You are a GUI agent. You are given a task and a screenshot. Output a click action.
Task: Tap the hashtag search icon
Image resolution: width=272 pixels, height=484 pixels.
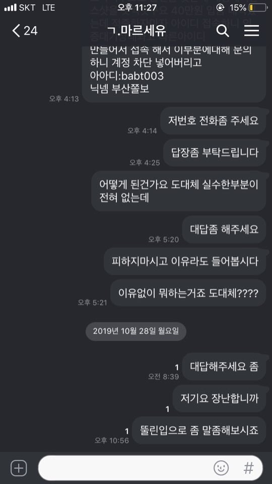[x=248, y=468]
